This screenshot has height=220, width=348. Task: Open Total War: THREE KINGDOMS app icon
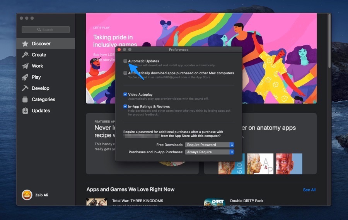97,202
